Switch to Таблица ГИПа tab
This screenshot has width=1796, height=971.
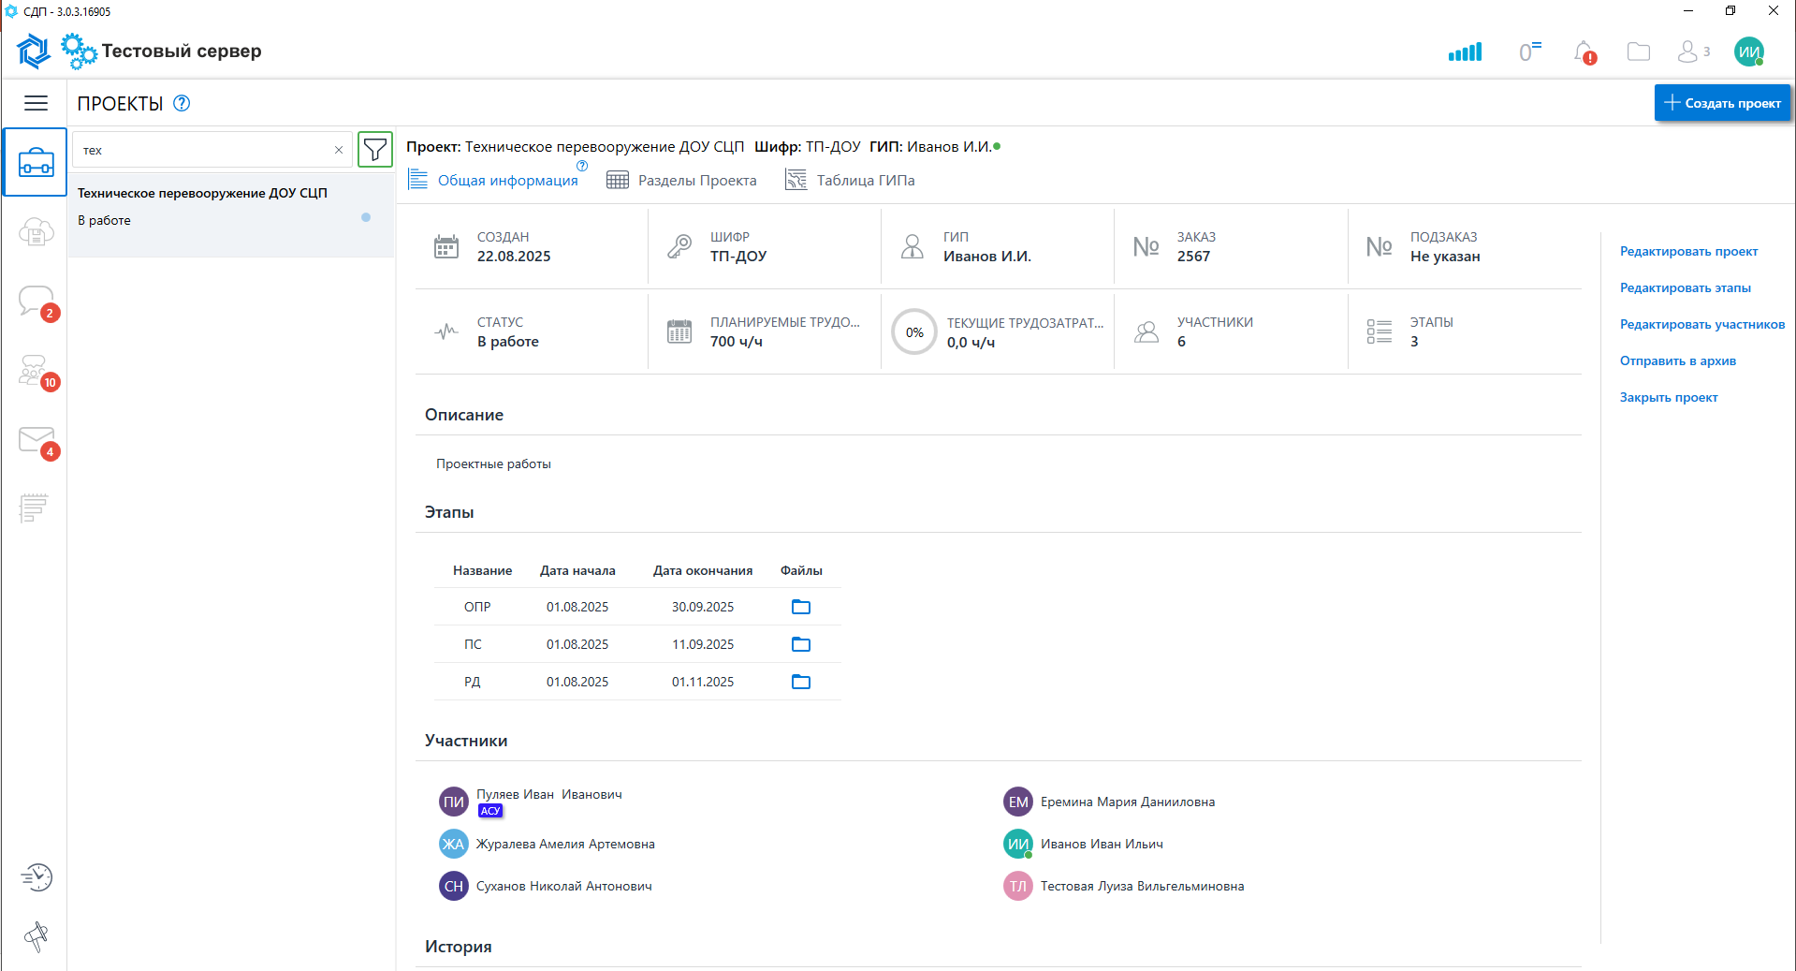point(850,180)
